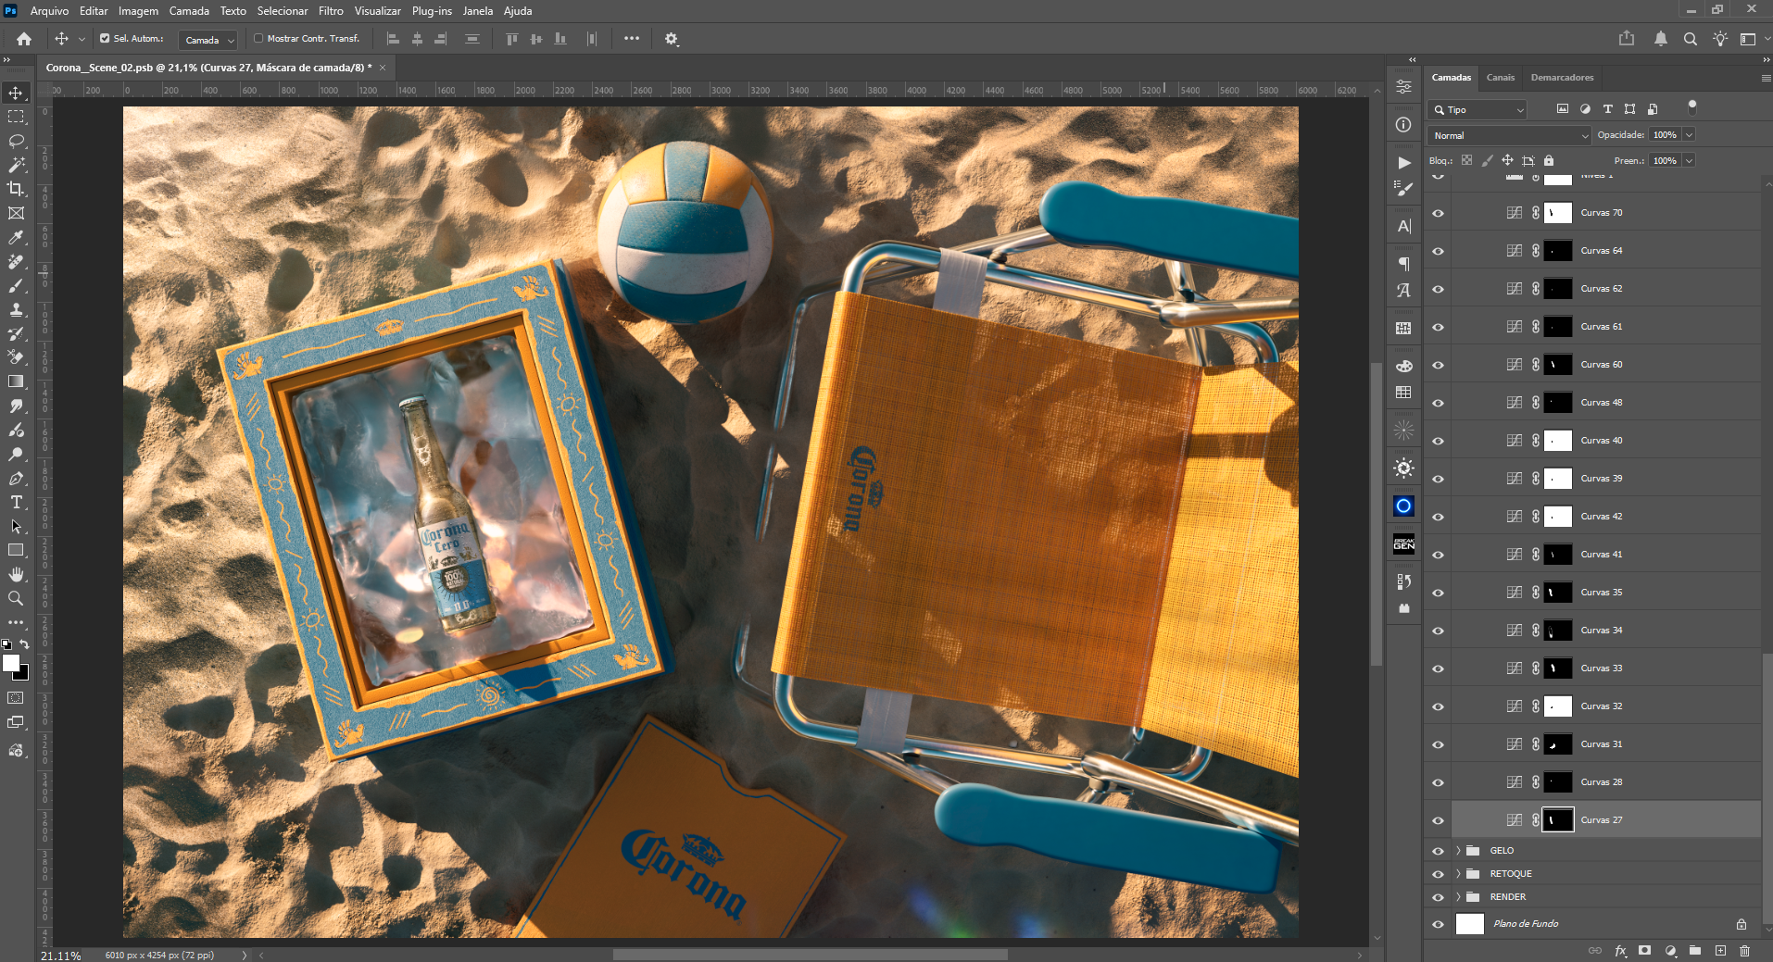This screenshot has height=962, width=1773.
Task: Select the Lasso tool
Action: 16,141
